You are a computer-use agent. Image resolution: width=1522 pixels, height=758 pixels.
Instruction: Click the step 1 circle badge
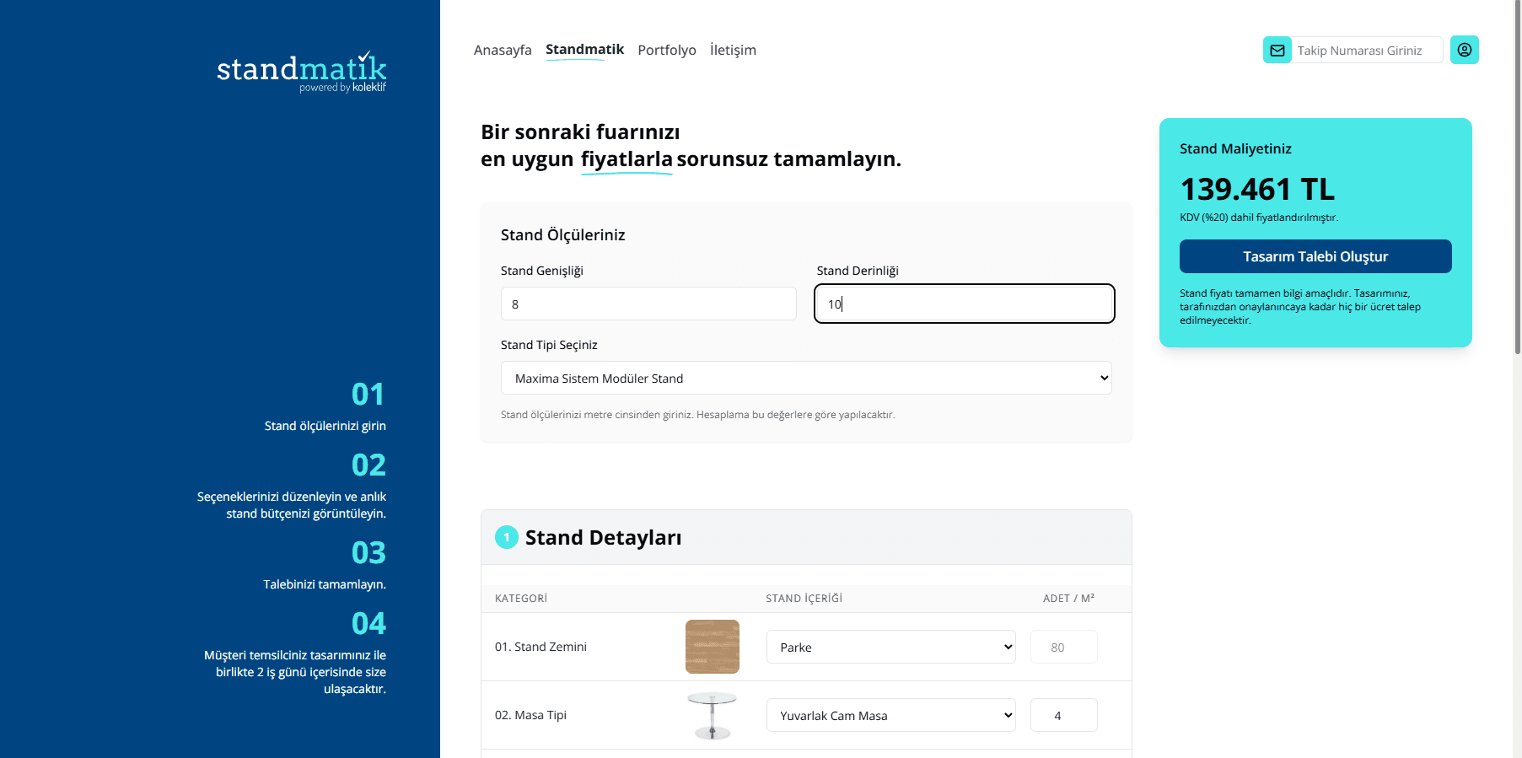pyautogui.click(x=507, y=537)
